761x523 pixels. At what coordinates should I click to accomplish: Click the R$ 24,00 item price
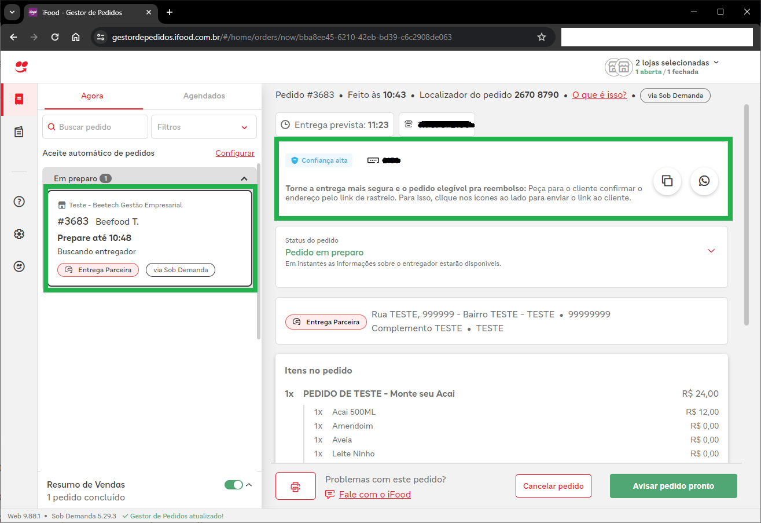tap(700, 394)
